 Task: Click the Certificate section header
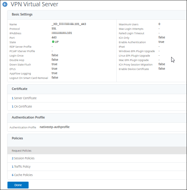[19, 89]
